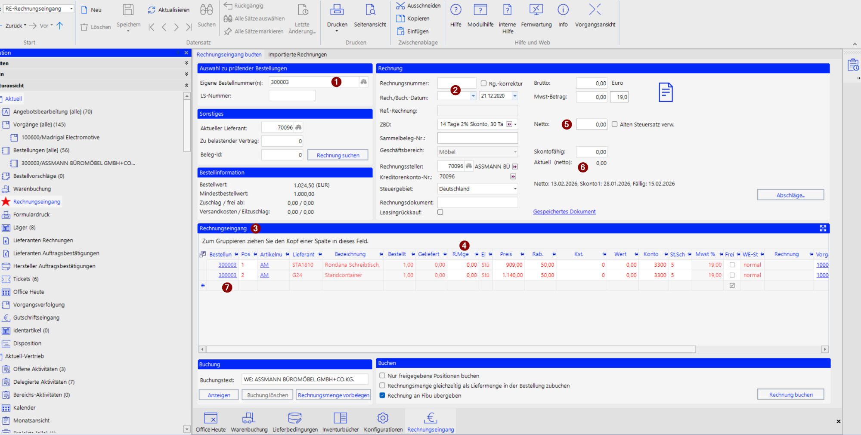
Task: Click the Suchen binoculars icon
Action: (206, 10)
